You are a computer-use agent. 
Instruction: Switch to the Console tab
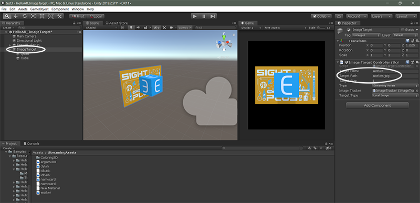pyautogui.click(x=31, y=143)
